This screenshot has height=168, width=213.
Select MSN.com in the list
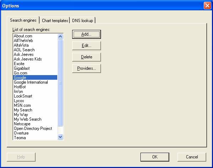point(35,105)
